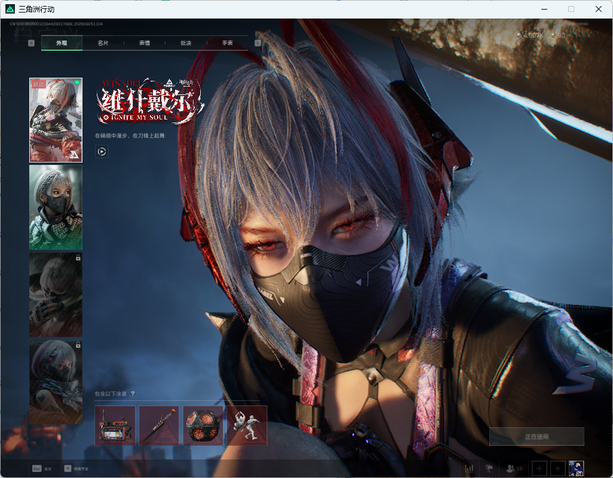Click the 90 currency display

558,35
